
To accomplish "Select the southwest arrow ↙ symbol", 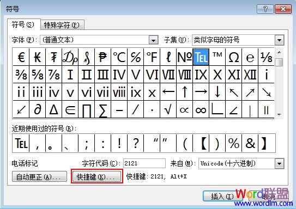I will click(x=21, y=109).
